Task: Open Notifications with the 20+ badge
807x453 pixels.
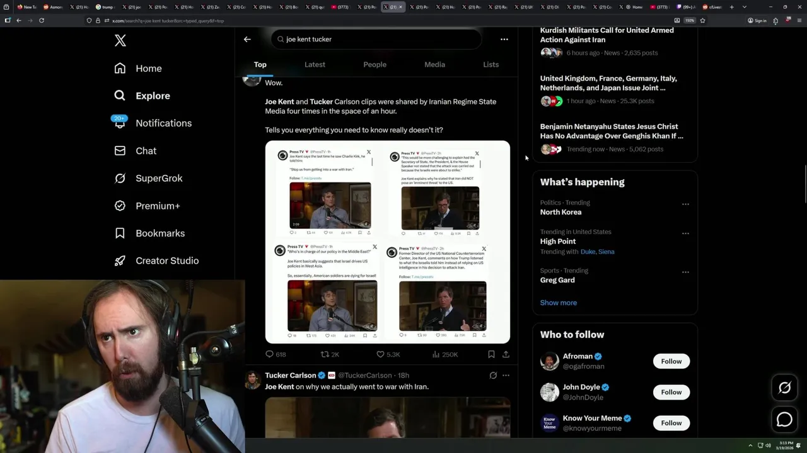Action: (x=153, y=123)
